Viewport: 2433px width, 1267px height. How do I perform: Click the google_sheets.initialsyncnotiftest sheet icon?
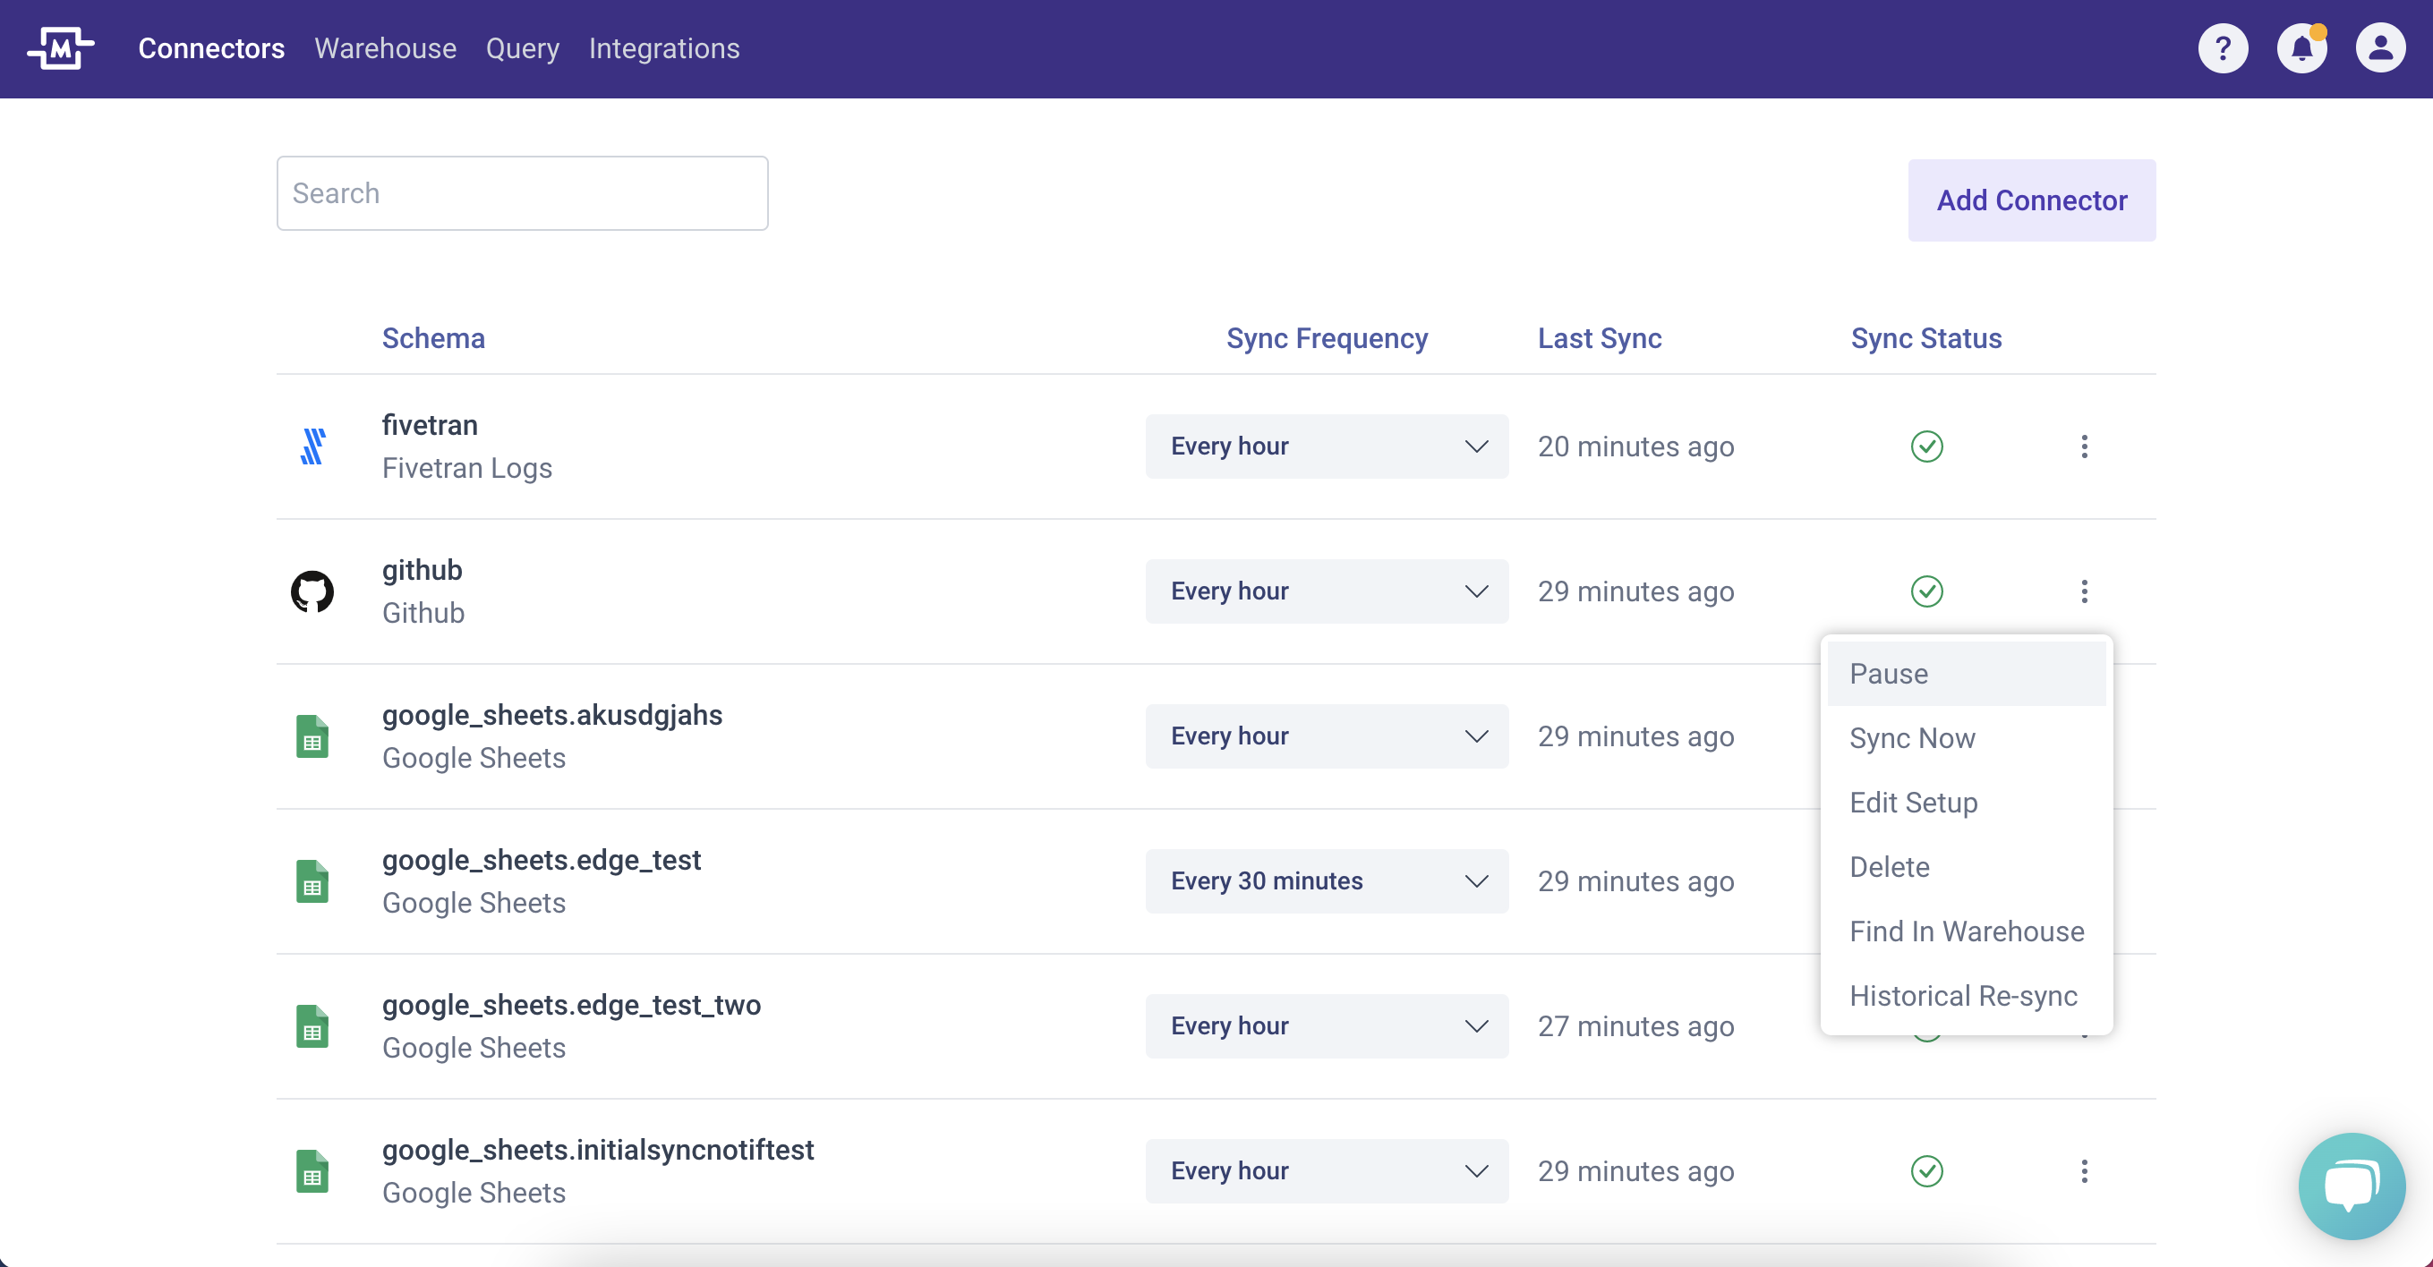[x=312, y=1171]
